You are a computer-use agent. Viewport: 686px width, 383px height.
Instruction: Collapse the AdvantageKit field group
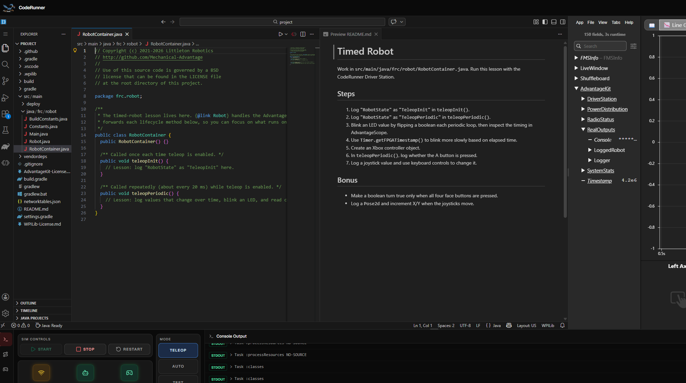[576, 88]
